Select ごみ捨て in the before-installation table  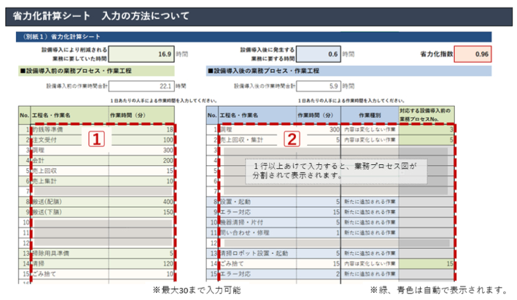click(x=70, y=274)
